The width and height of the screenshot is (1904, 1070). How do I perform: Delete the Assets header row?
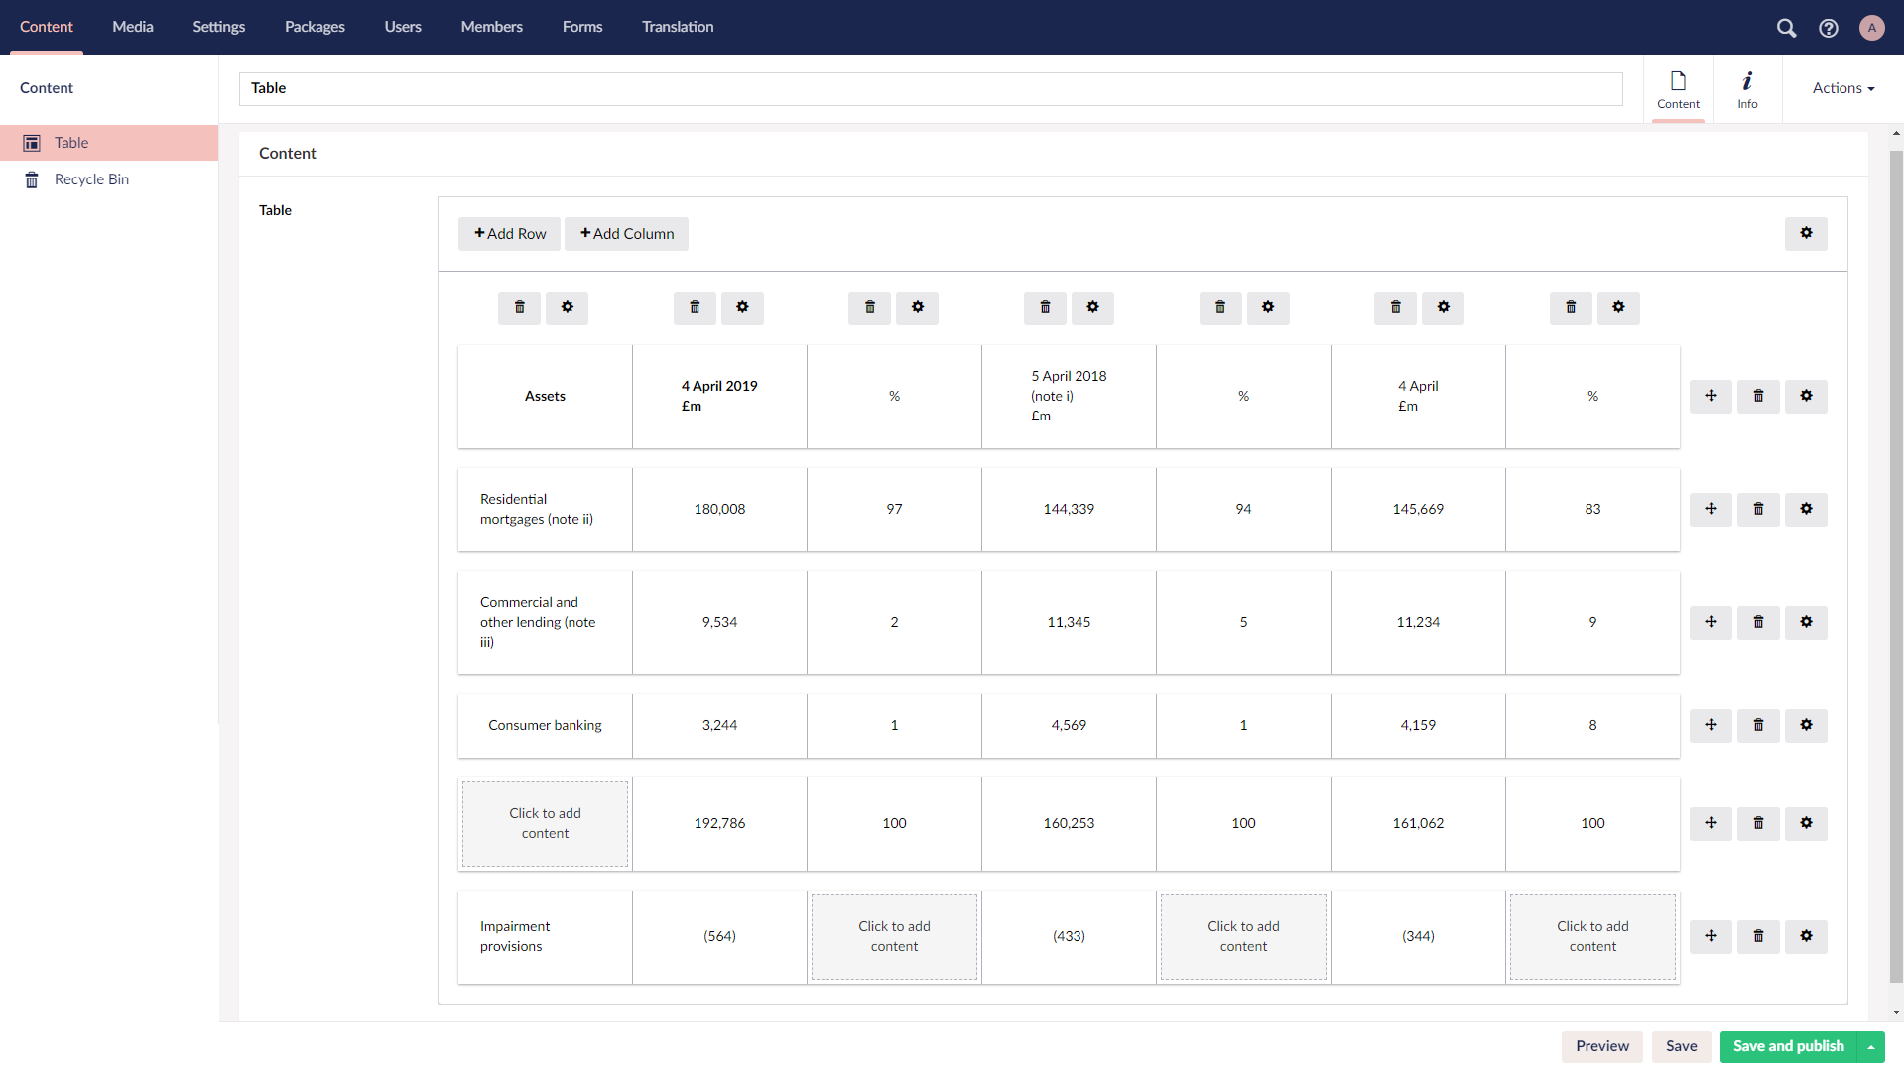(1758, 396)
